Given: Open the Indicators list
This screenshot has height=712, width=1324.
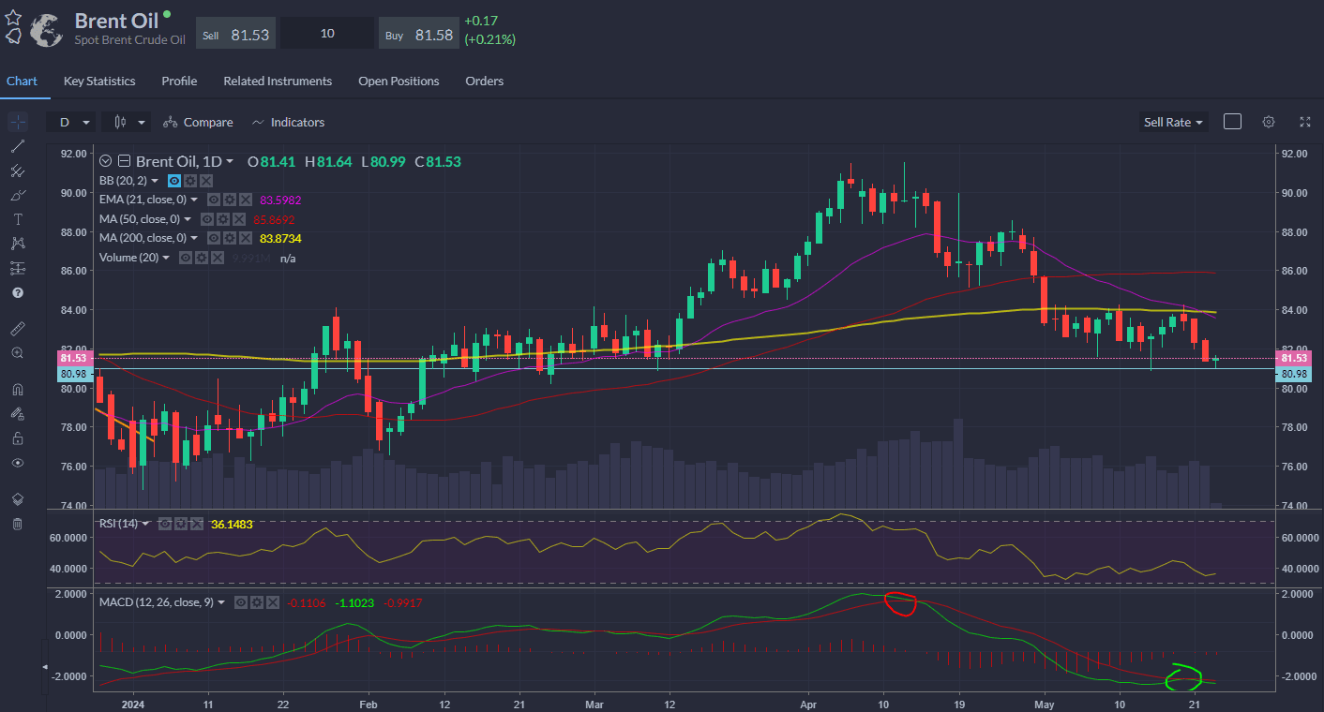Looking at the screenshot, I should [288, 122].
